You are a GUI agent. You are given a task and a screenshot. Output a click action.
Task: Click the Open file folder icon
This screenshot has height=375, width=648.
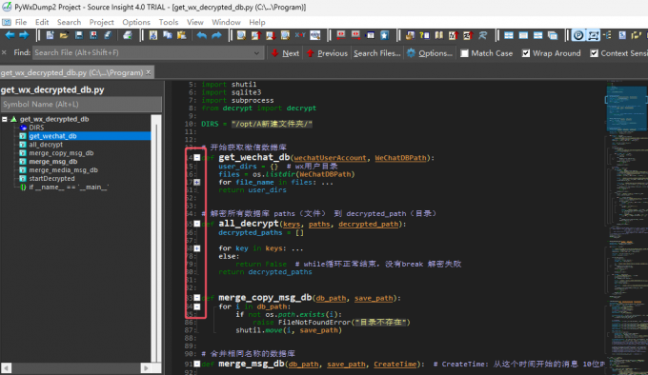click(x=64, y=35)
